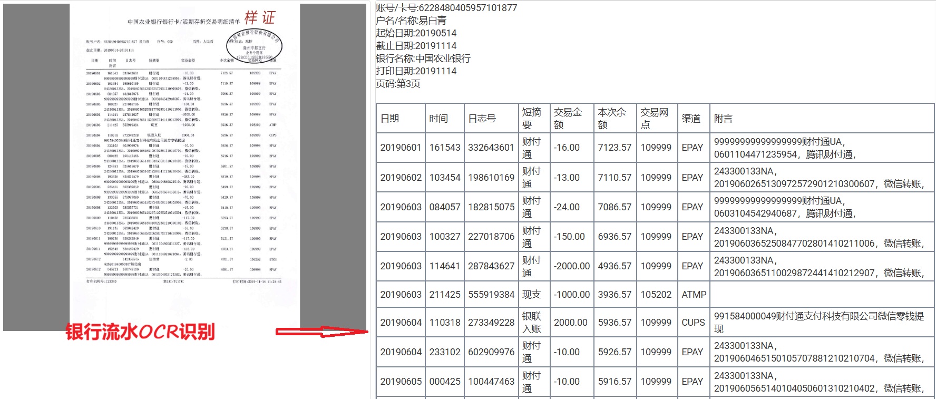936x399 pixels.
Task: Click the bank statement sample thumbnail image
Action: pyautogui.click(x=185, y=167)
